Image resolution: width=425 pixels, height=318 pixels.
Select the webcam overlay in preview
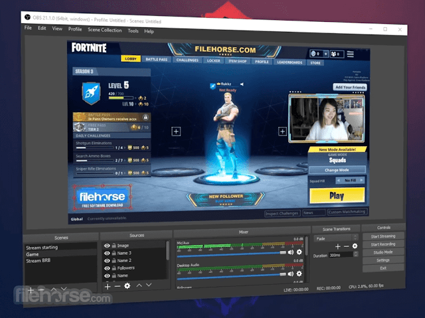(327, 118)
